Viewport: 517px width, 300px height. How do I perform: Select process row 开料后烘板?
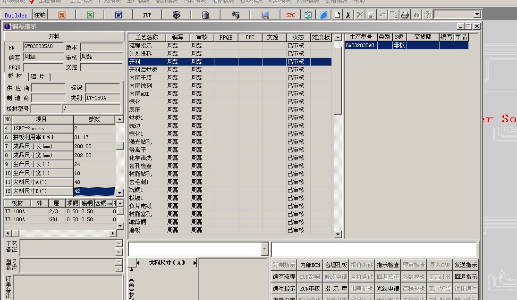point(229,70)
